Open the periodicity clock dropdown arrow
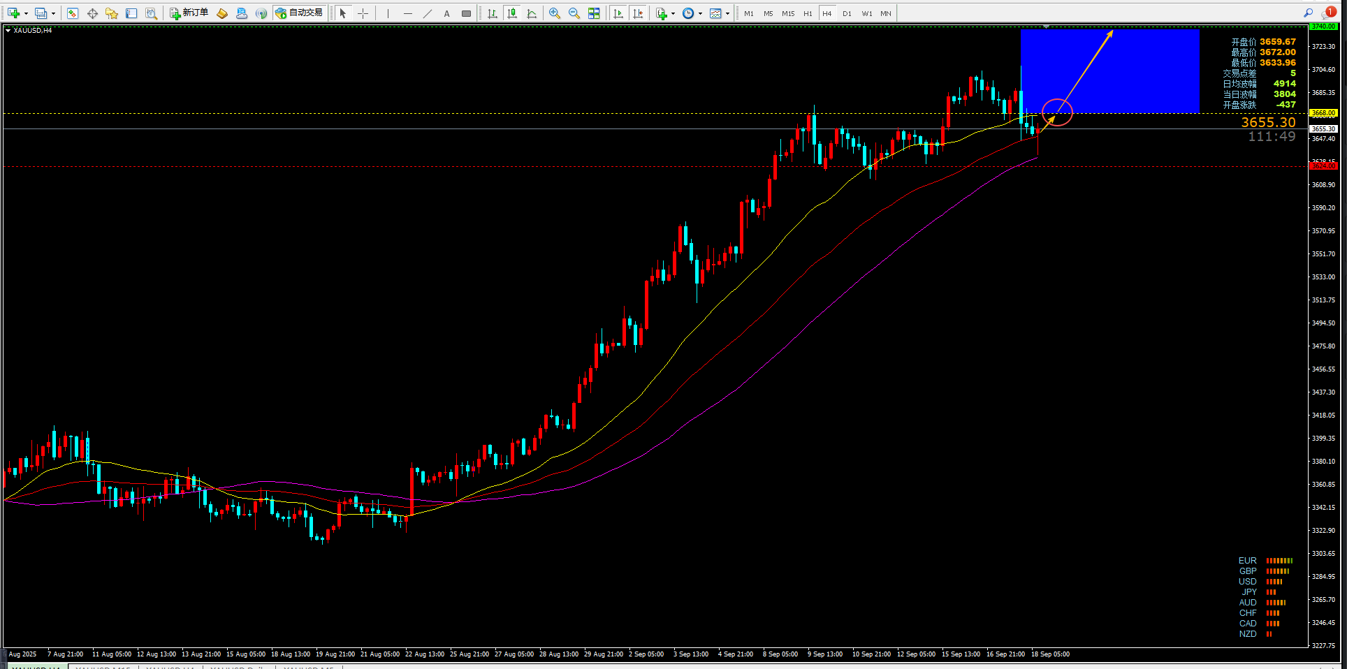This screenshot has height=669, width=1347. pyautogui.click(x=700, y=13)
